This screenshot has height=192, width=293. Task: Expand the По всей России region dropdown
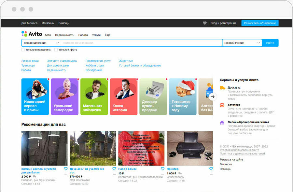pyautogui.click(x=242, y=43)
